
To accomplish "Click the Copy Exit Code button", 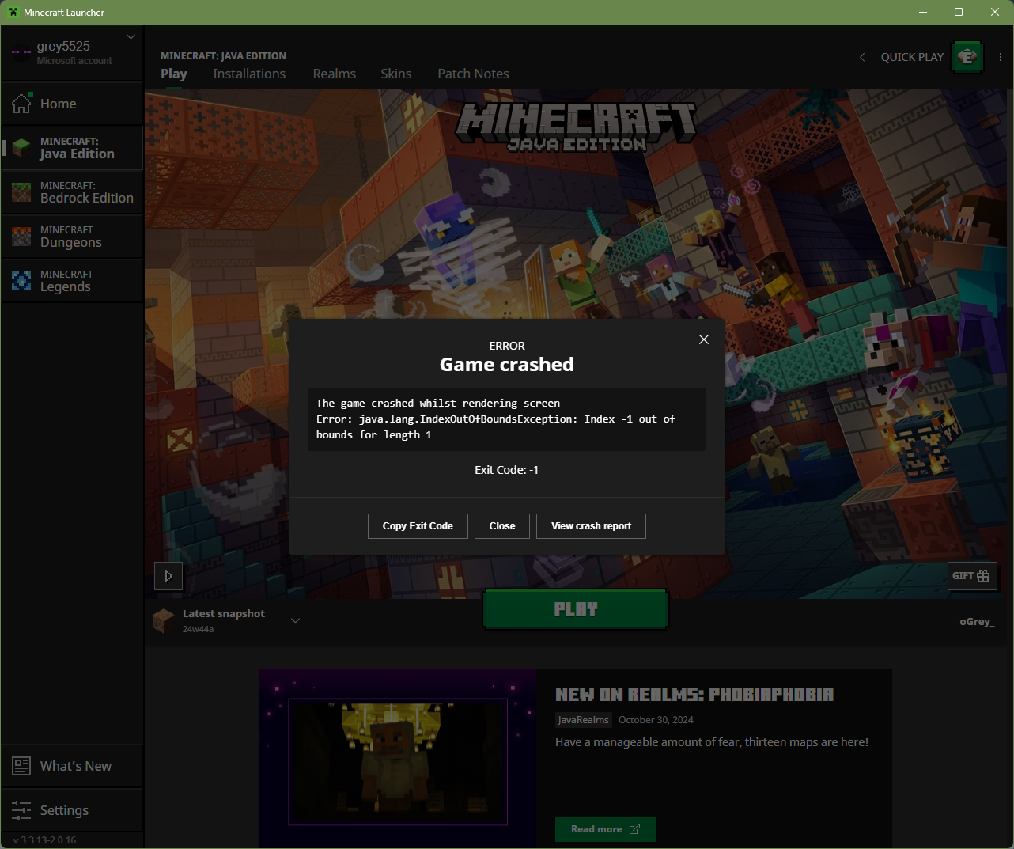I will [x=418, y=526].
